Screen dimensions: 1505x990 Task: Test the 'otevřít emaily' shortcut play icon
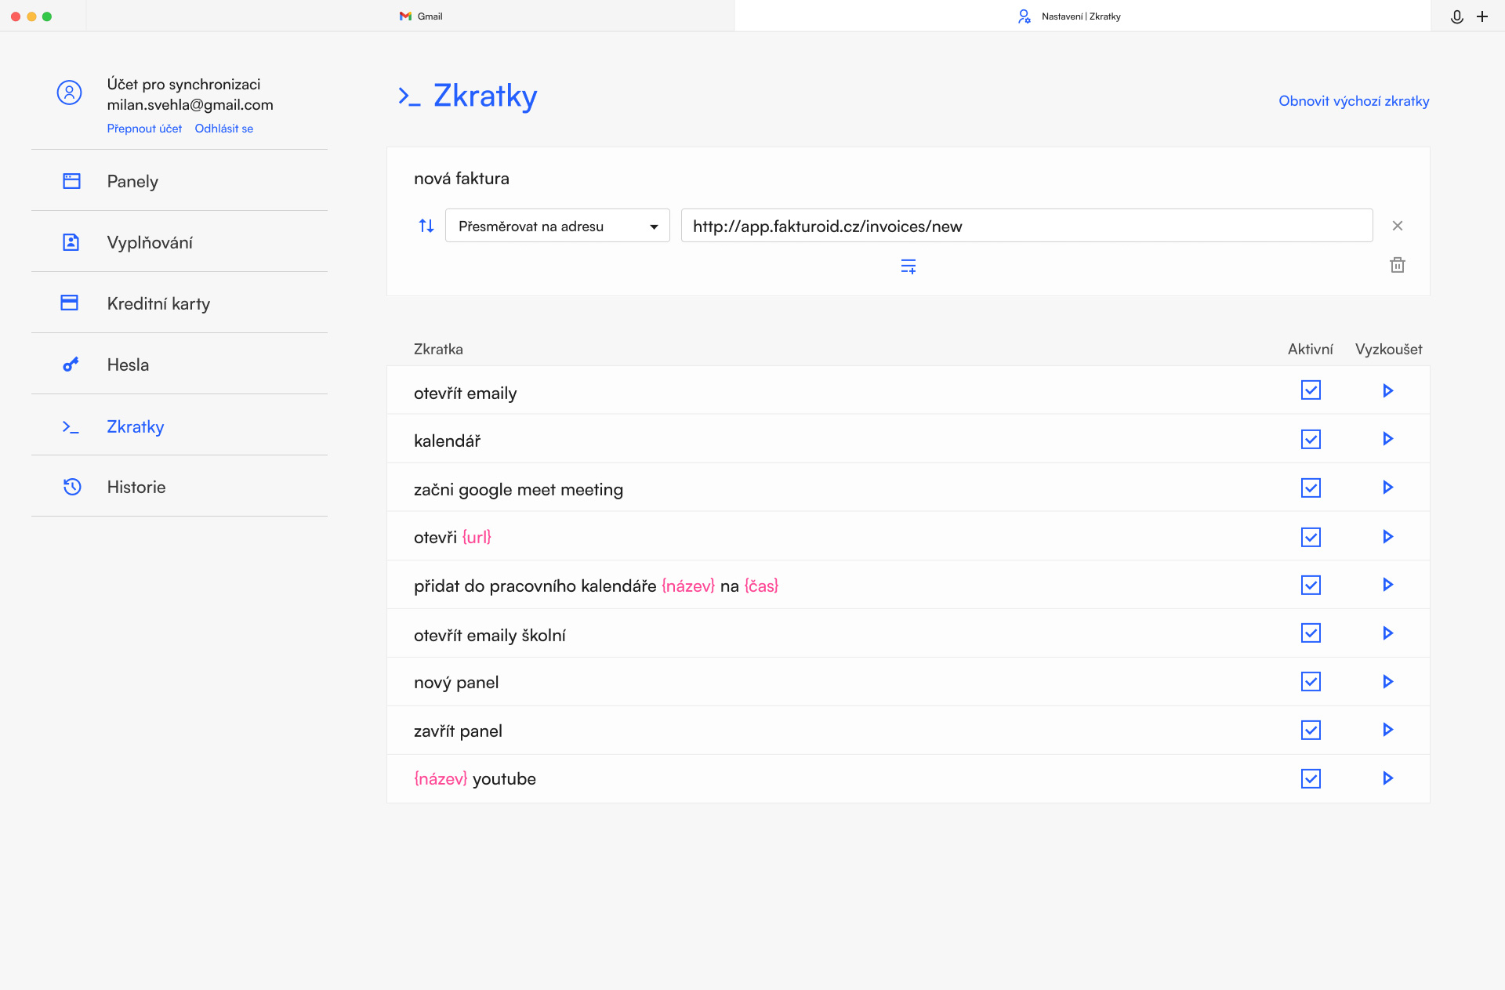click(x=1387, y=390)
